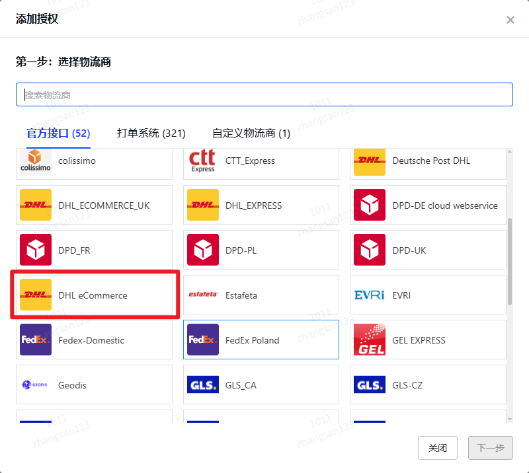Choose the GEL EXPRESS label
Viewport: 529px width, 473px height.
point(419,340)
